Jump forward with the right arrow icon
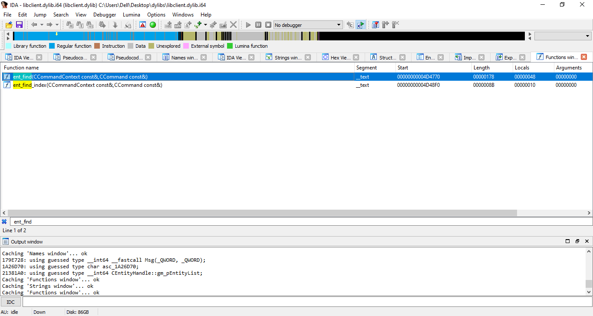The image size is (593, 316). pyautogui.click(x=49, y=25)
